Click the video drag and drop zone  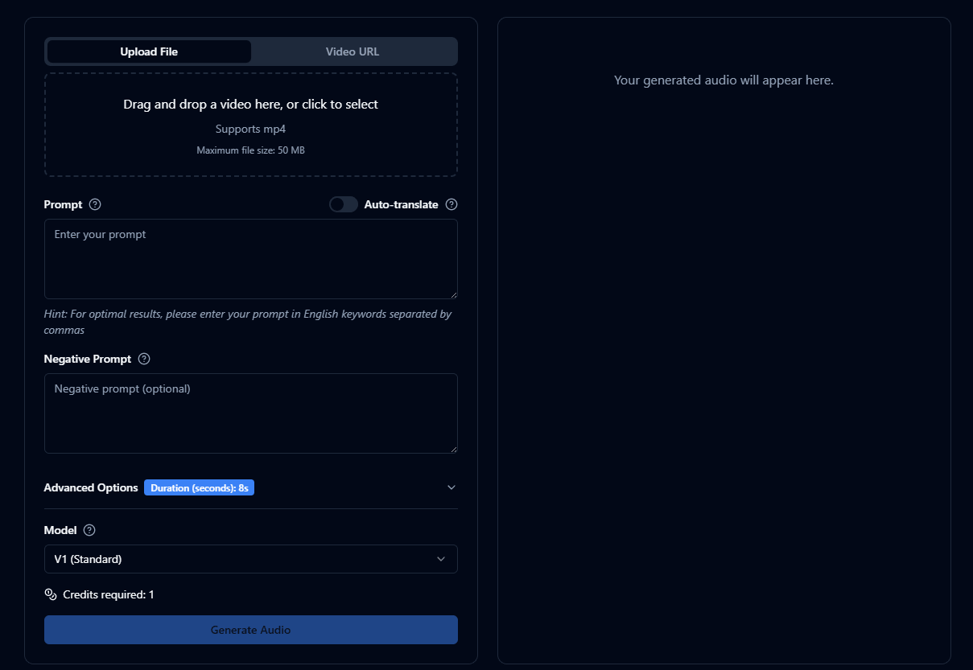click(250, 125)
